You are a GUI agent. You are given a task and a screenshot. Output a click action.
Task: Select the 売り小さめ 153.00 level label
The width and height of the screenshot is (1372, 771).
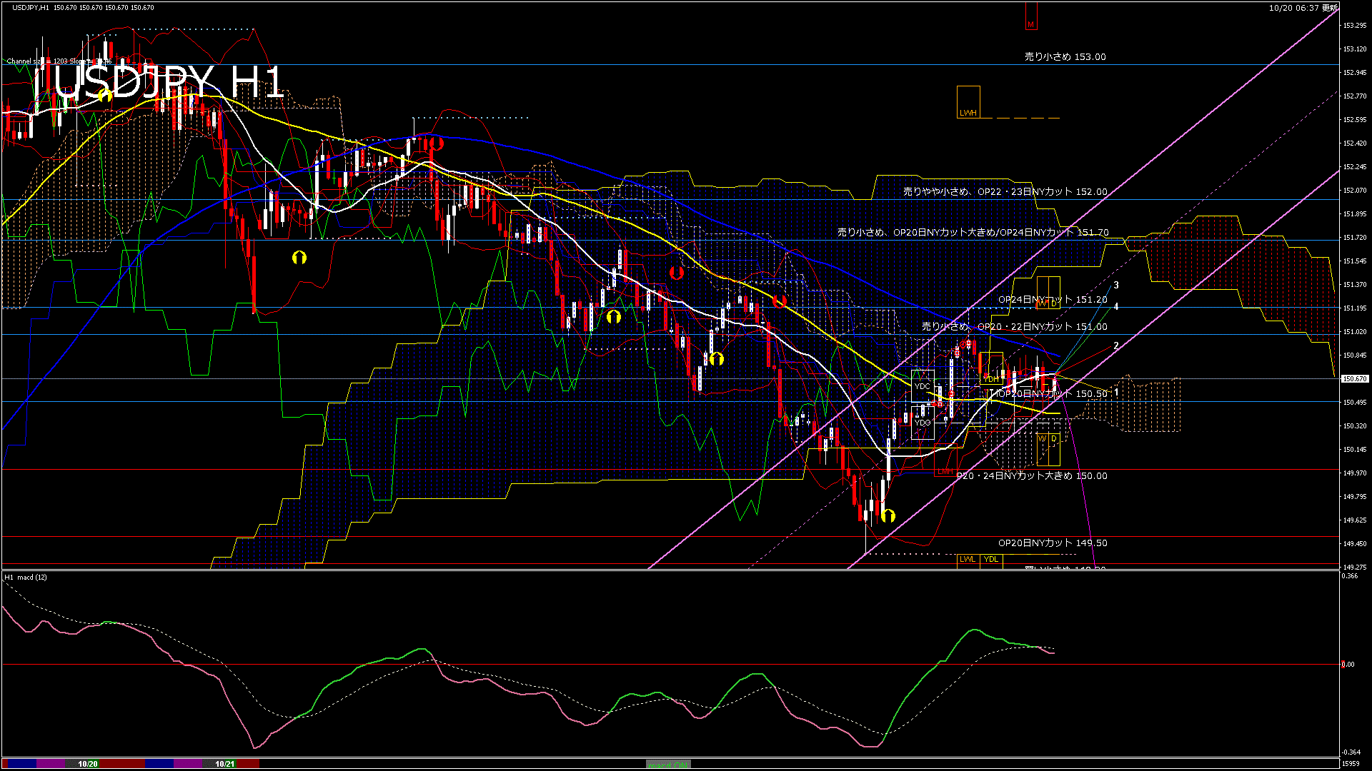click(x=1065, y=56)
